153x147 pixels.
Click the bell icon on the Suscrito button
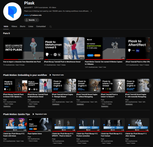(27, 20)
